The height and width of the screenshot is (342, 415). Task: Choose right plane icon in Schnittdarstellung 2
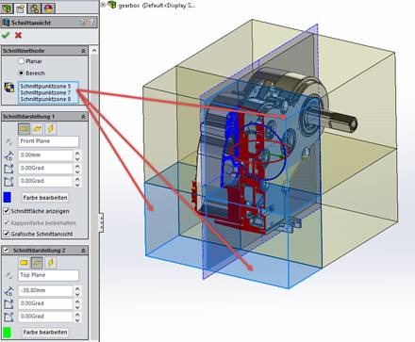point(51,263)
